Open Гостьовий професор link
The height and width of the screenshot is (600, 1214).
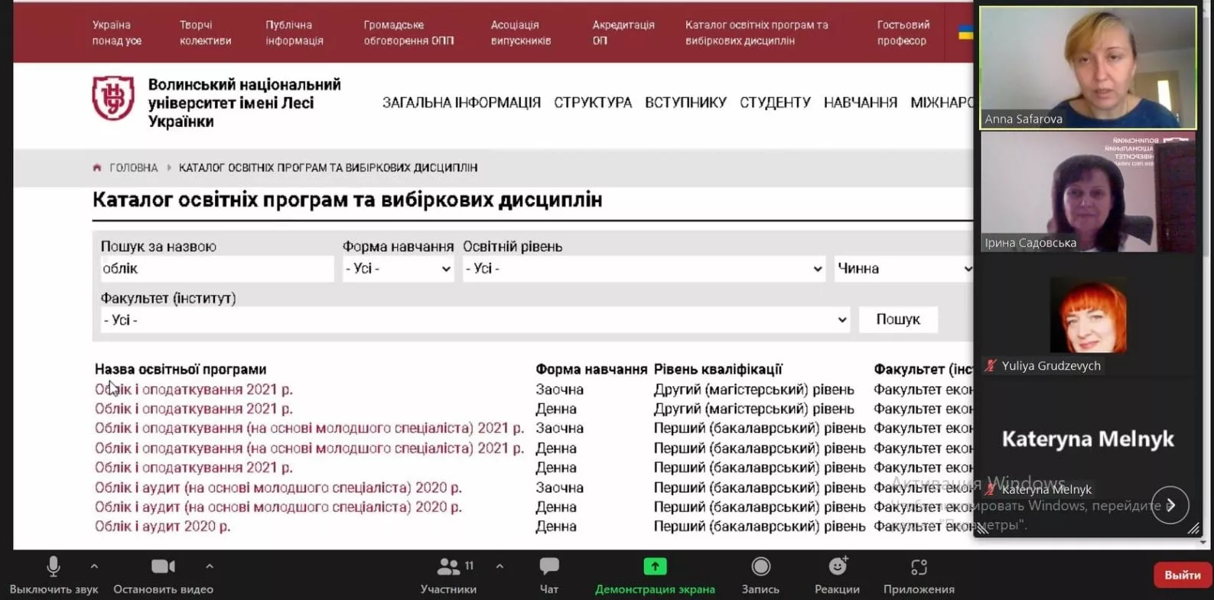(903, 33)
